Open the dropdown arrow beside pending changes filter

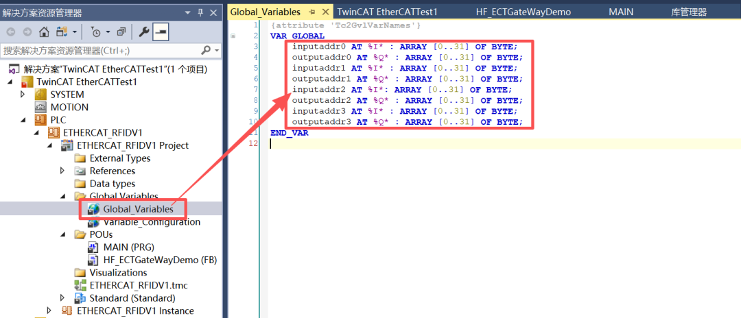click(108, 32)
